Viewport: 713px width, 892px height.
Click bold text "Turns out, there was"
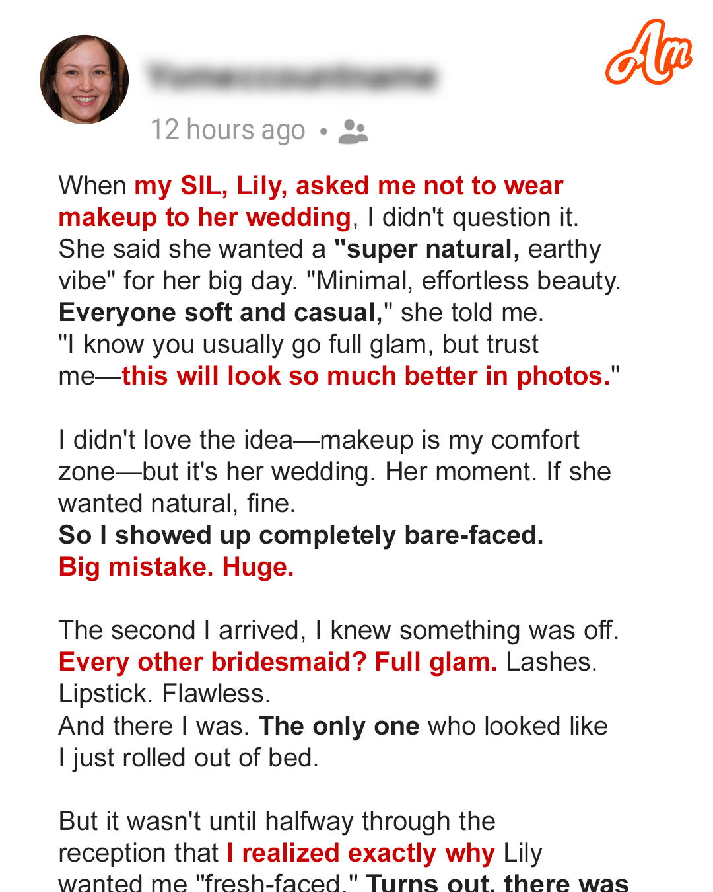[x=497, y=883]
